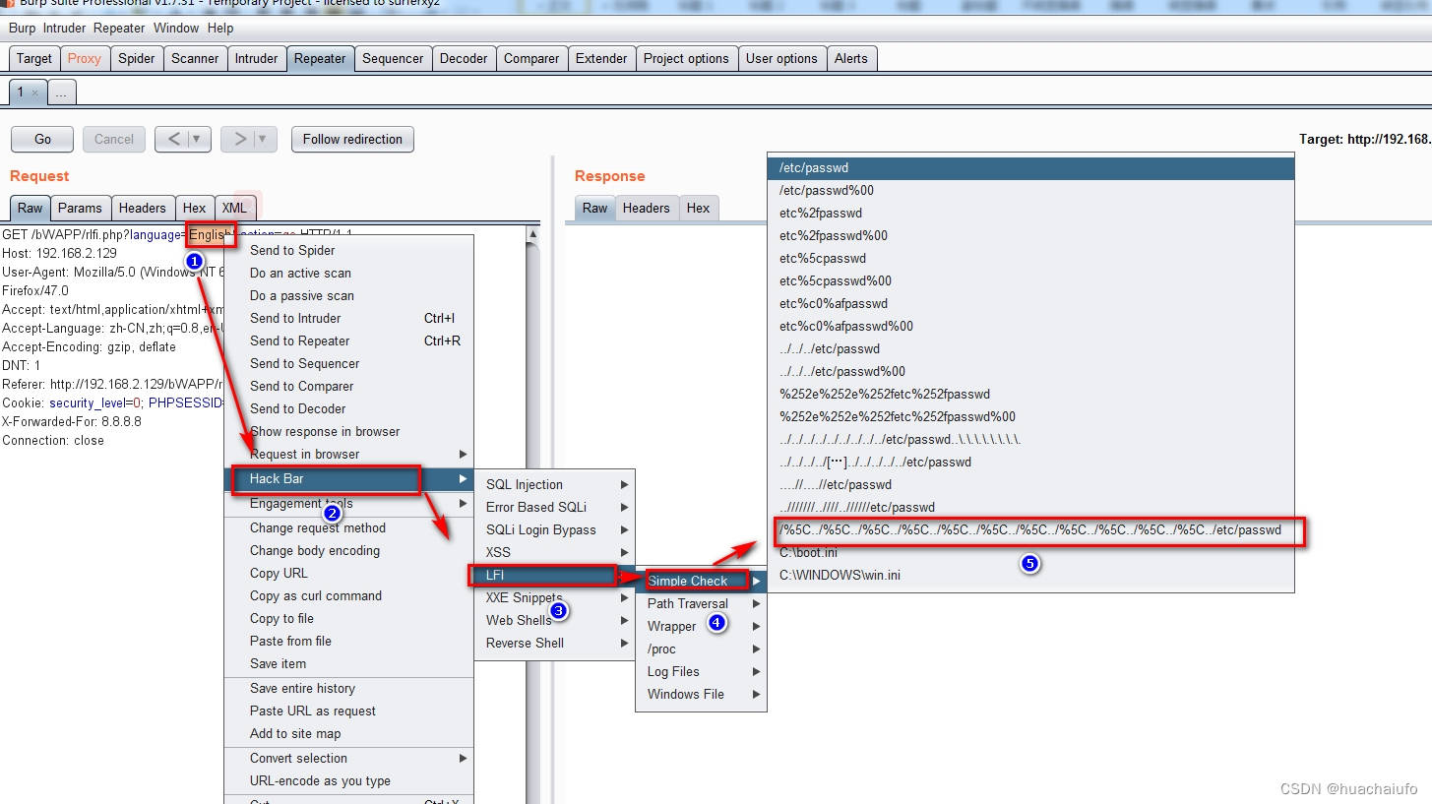This screenshot has height=804, width=1432.
Task: Go forward to the next request with the > button
Action: (239, 139)
